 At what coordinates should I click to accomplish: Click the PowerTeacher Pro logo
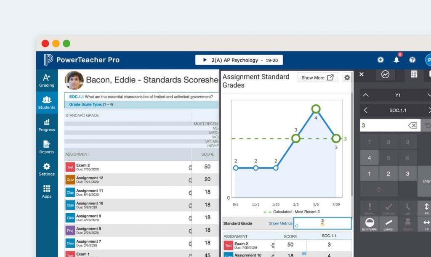click(82, 60)
